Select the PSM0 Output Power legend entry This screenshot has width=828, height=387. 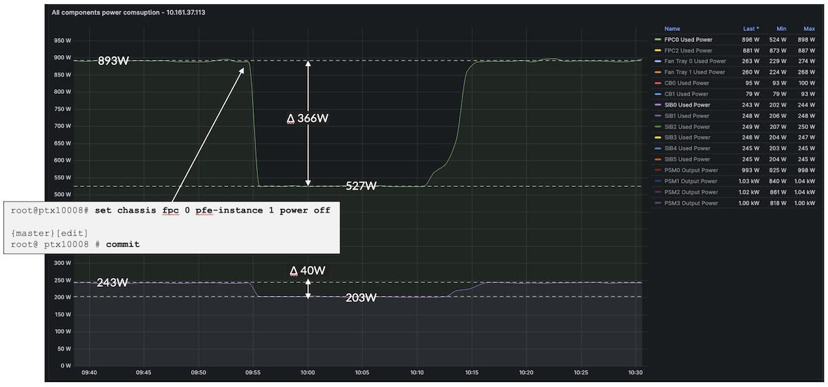coord(691,170)
